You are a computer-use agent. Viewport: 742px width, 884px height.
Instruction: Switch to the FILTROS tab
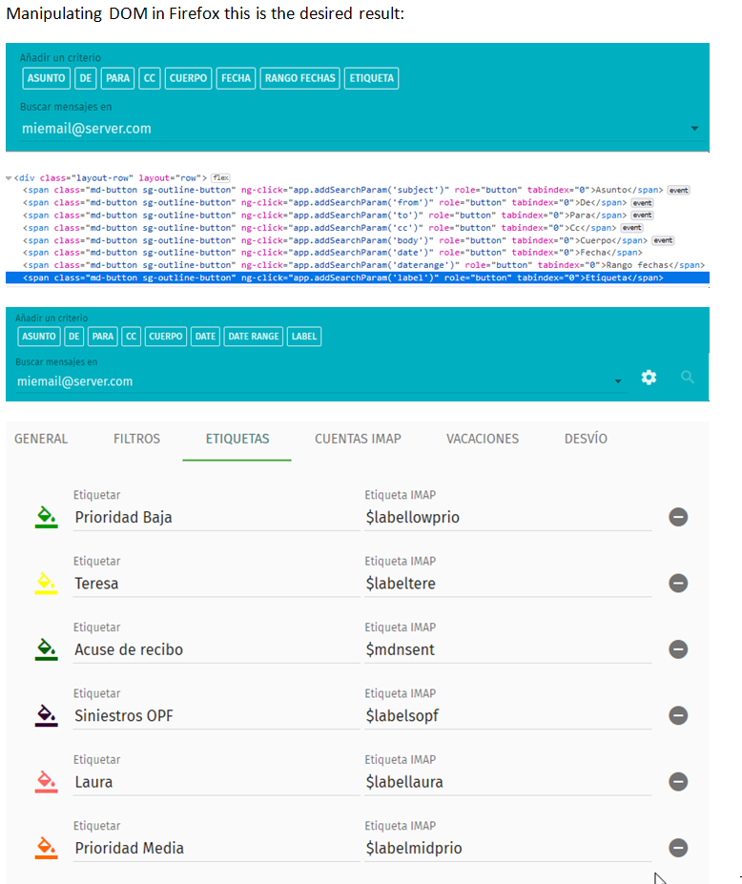tap(136, 439)
